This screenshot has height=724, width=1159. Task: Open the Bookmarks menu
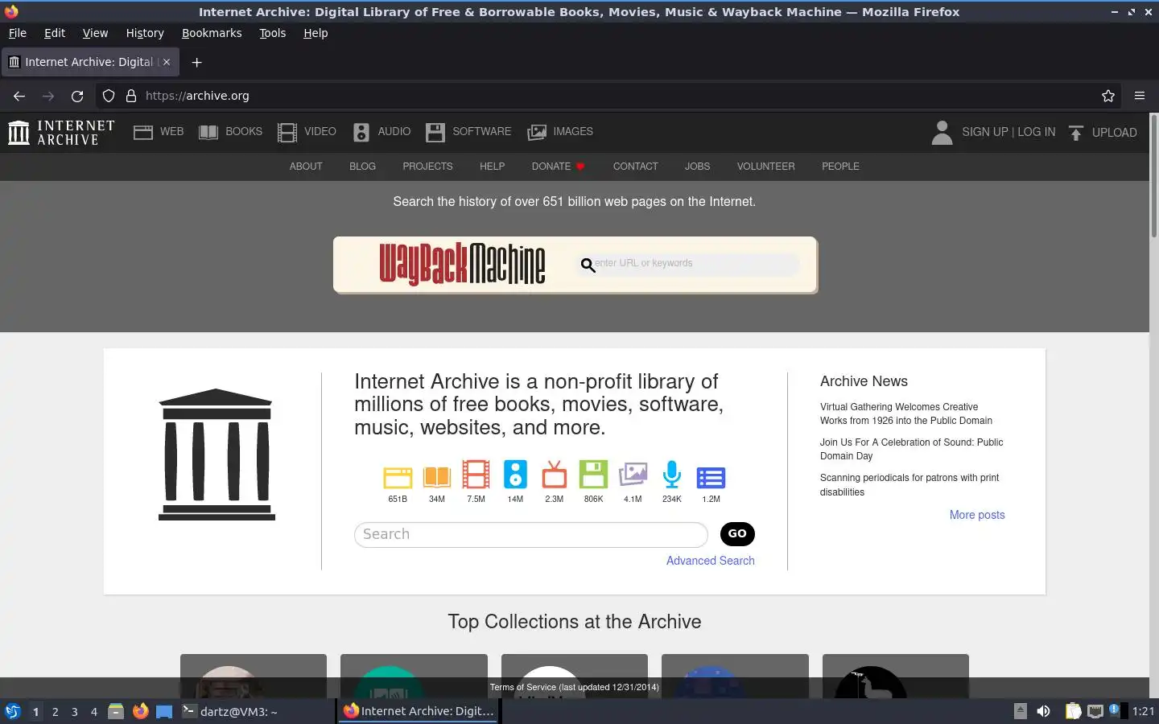(x=212, y=33)
